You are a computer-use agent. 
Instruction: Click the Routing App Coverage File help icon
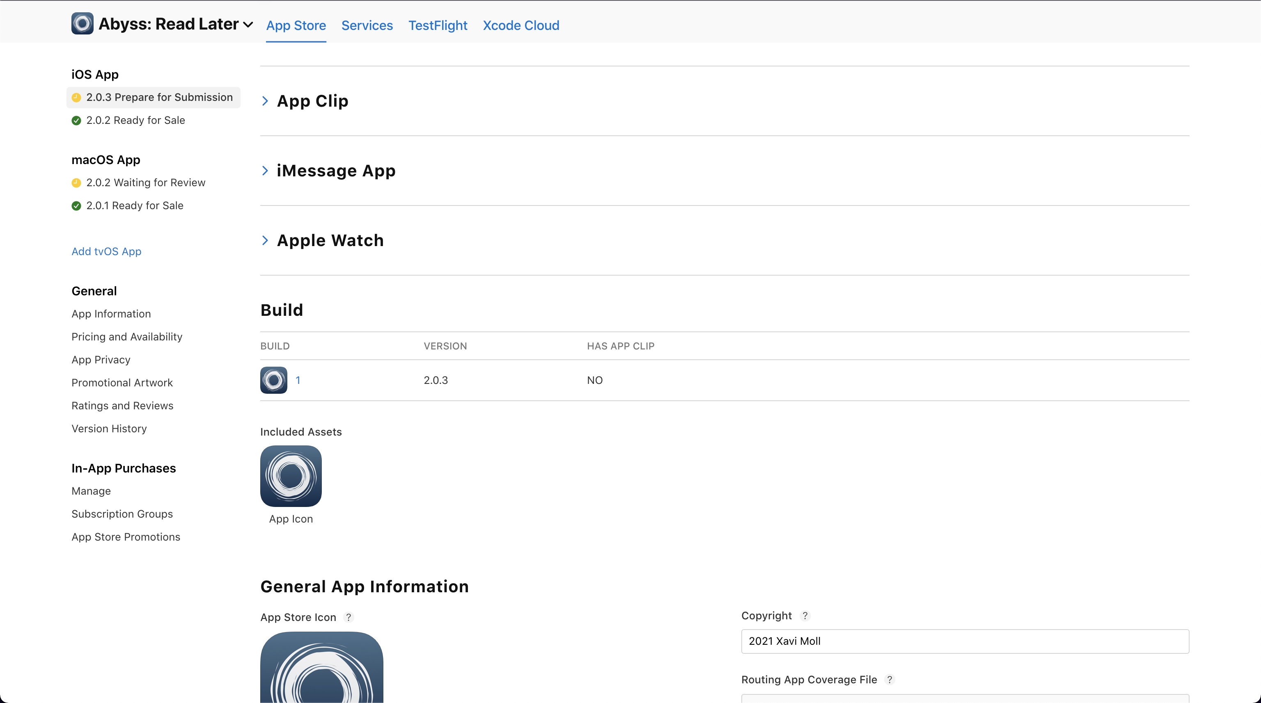[x=890, y=680]
